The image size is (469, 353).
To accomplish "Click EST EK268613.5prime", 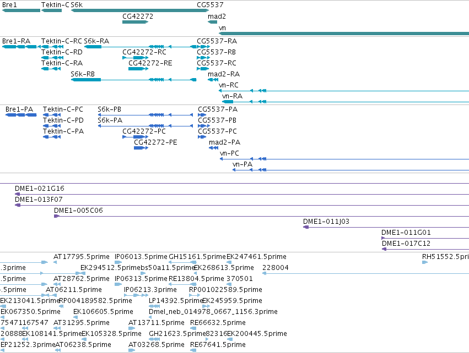I will tap(224, 268).
